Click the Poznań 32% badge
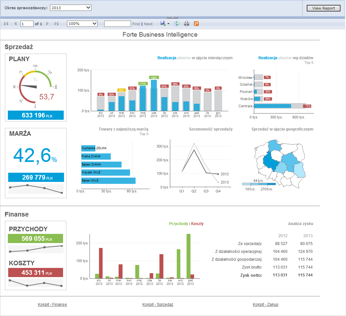The height and width of the screenshot is (316, 346). point(268,92)
